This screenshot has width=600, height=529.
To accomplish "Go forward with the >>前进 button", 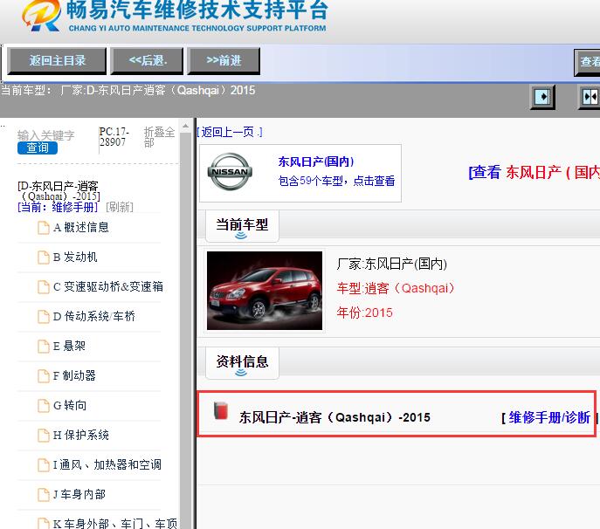I will [224, 60].
